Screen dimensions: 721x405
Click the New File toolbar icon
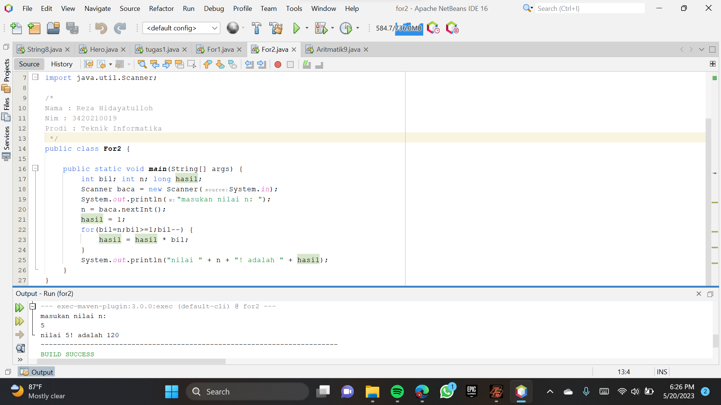(16, 28)
